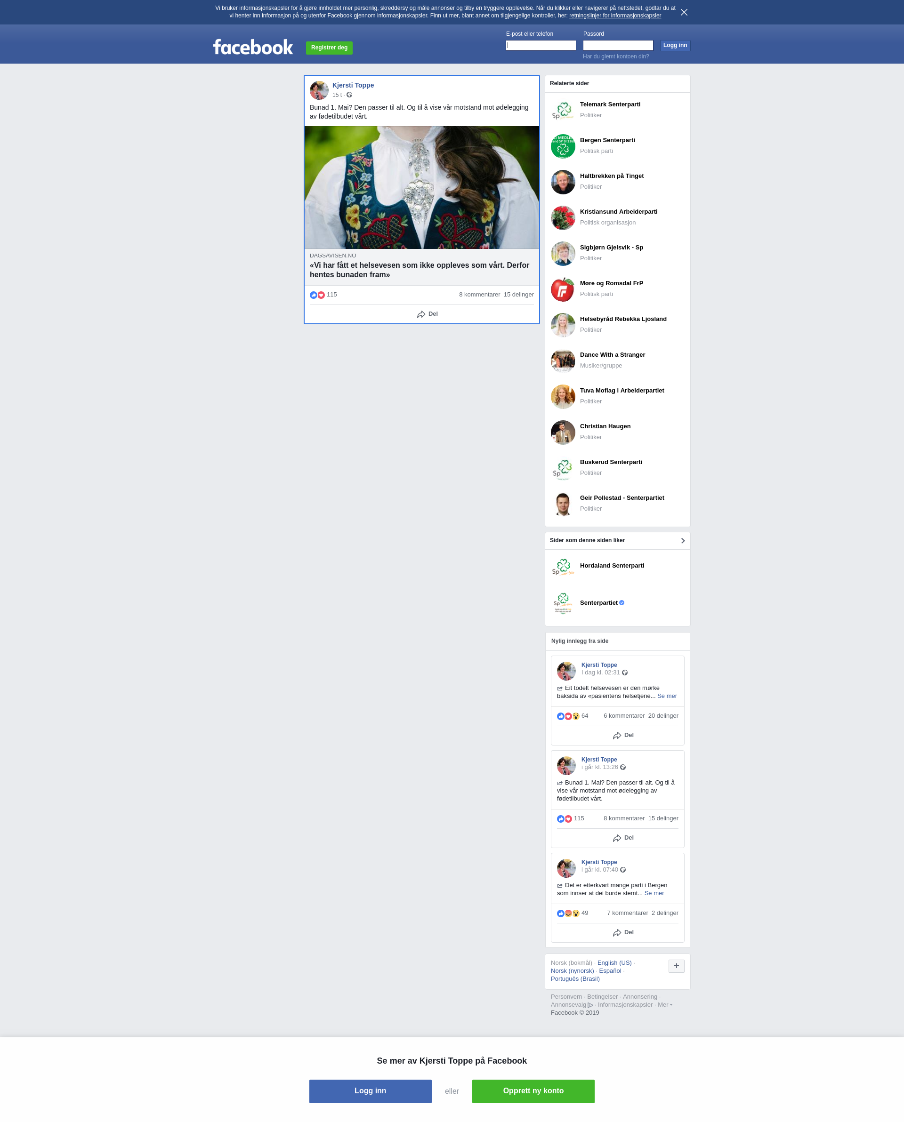
Task: Click the Facebook logo
Action: coord(253,48)
